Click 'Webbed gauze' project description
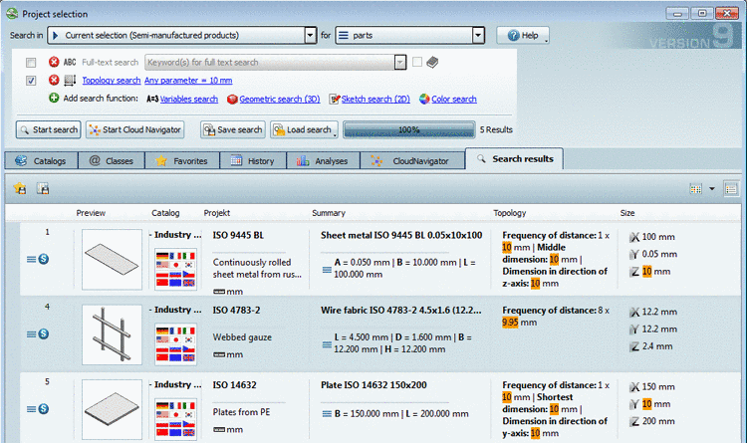The height and width of the screenshot is (443, 747). coord(242,336)
